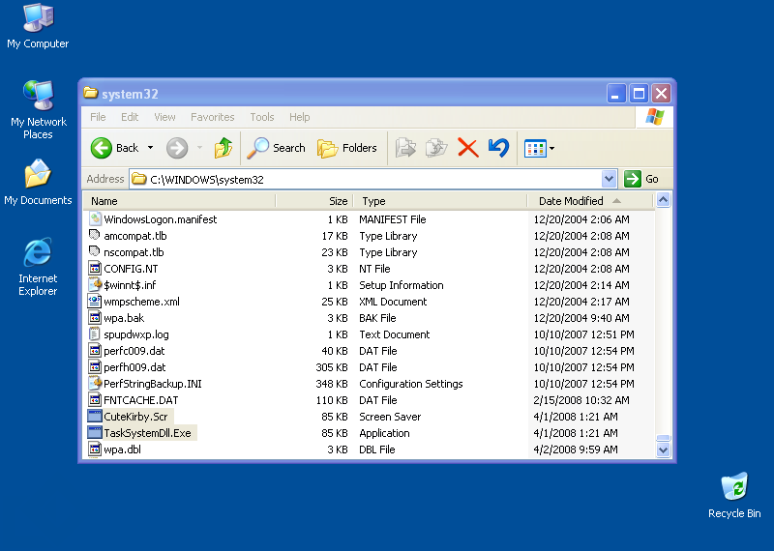This screenshot has height=551, width=774.
Task: Go up one folder level
Action: pos(223,148)
